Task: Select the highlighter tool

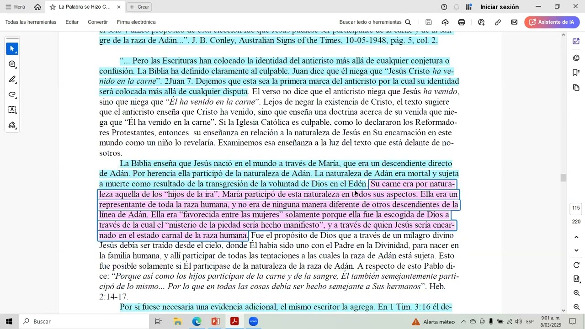Action: [x=12, y=80]
